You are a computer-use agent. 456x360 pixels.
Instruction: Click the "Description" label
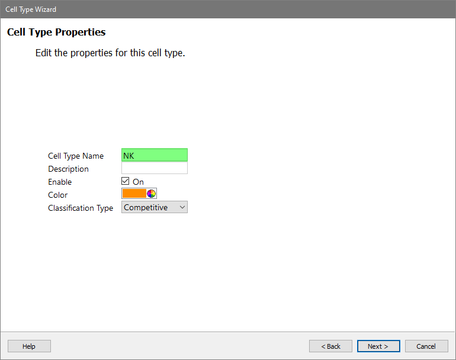tap(68, 169)
